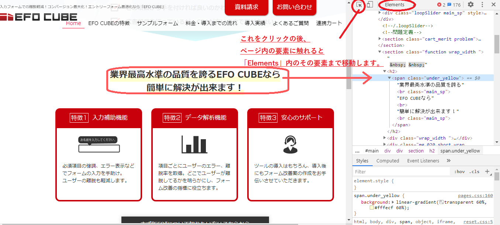
Task: Select section in the breadcrumb
Action: pos(416,151)
